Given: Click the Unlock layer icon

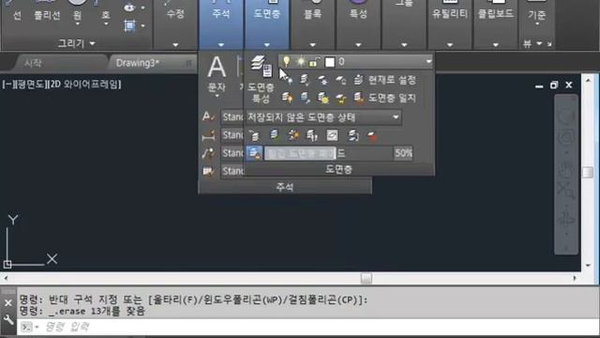Looking at the screenshot, I should pyautogui.click(x=341, y=98).
